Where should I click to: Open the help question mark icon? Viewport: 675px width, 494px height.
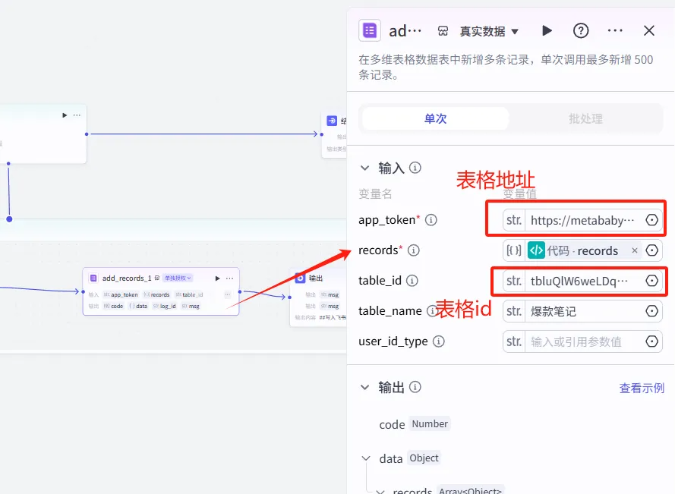[x=581, y=30]
